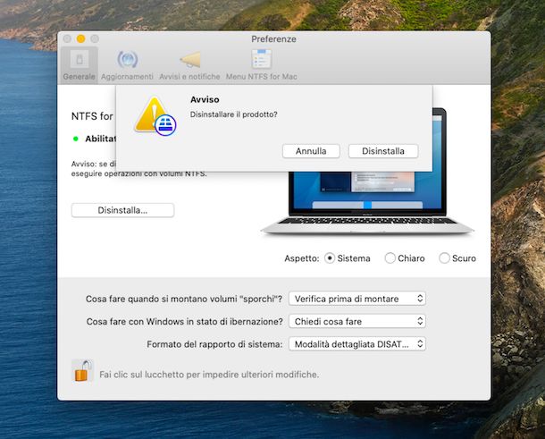Confirm with the Disinstalla dialog button
This screenshot has height=439, width=545.
(x=383, y=151)
